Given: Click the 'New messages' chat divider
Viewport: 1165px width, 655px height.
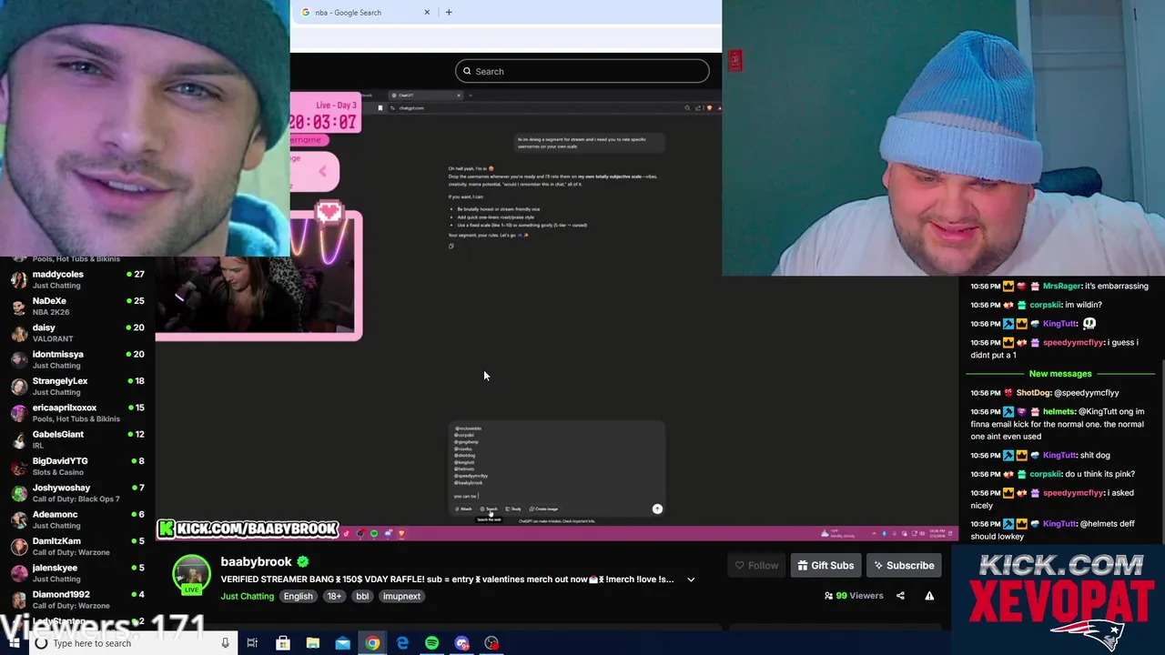Looking at the screenshot, I should point(1060,374).
